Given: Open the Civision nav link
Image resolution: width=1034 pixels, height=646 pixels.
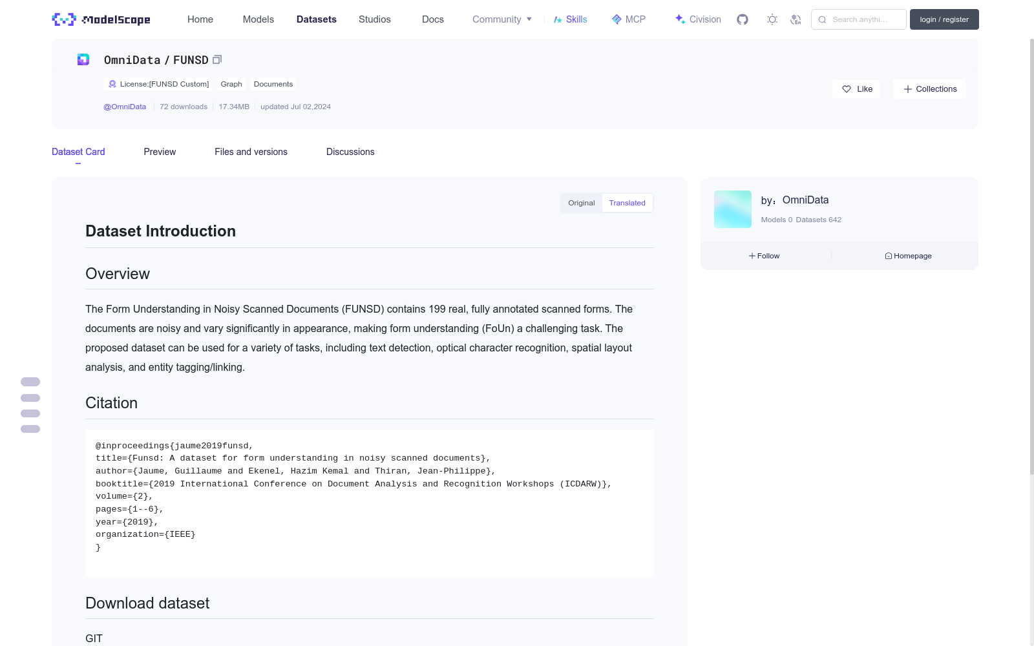Looking at the screenshot, I should pyautogui.click(x=698, y=19).
